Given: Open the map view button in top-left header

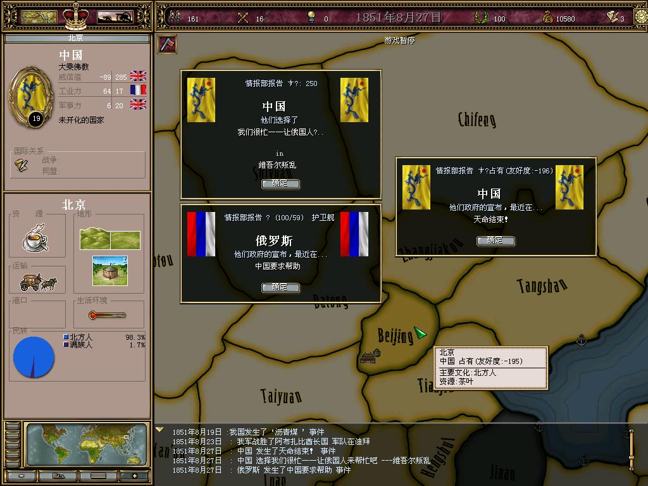Looking at the screenshot, I should [39, 17].
